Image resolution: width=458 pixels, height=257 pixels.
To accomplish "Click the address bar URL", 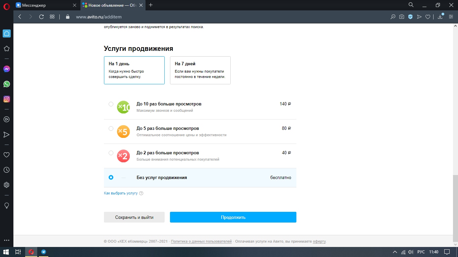I will [99, 17].
